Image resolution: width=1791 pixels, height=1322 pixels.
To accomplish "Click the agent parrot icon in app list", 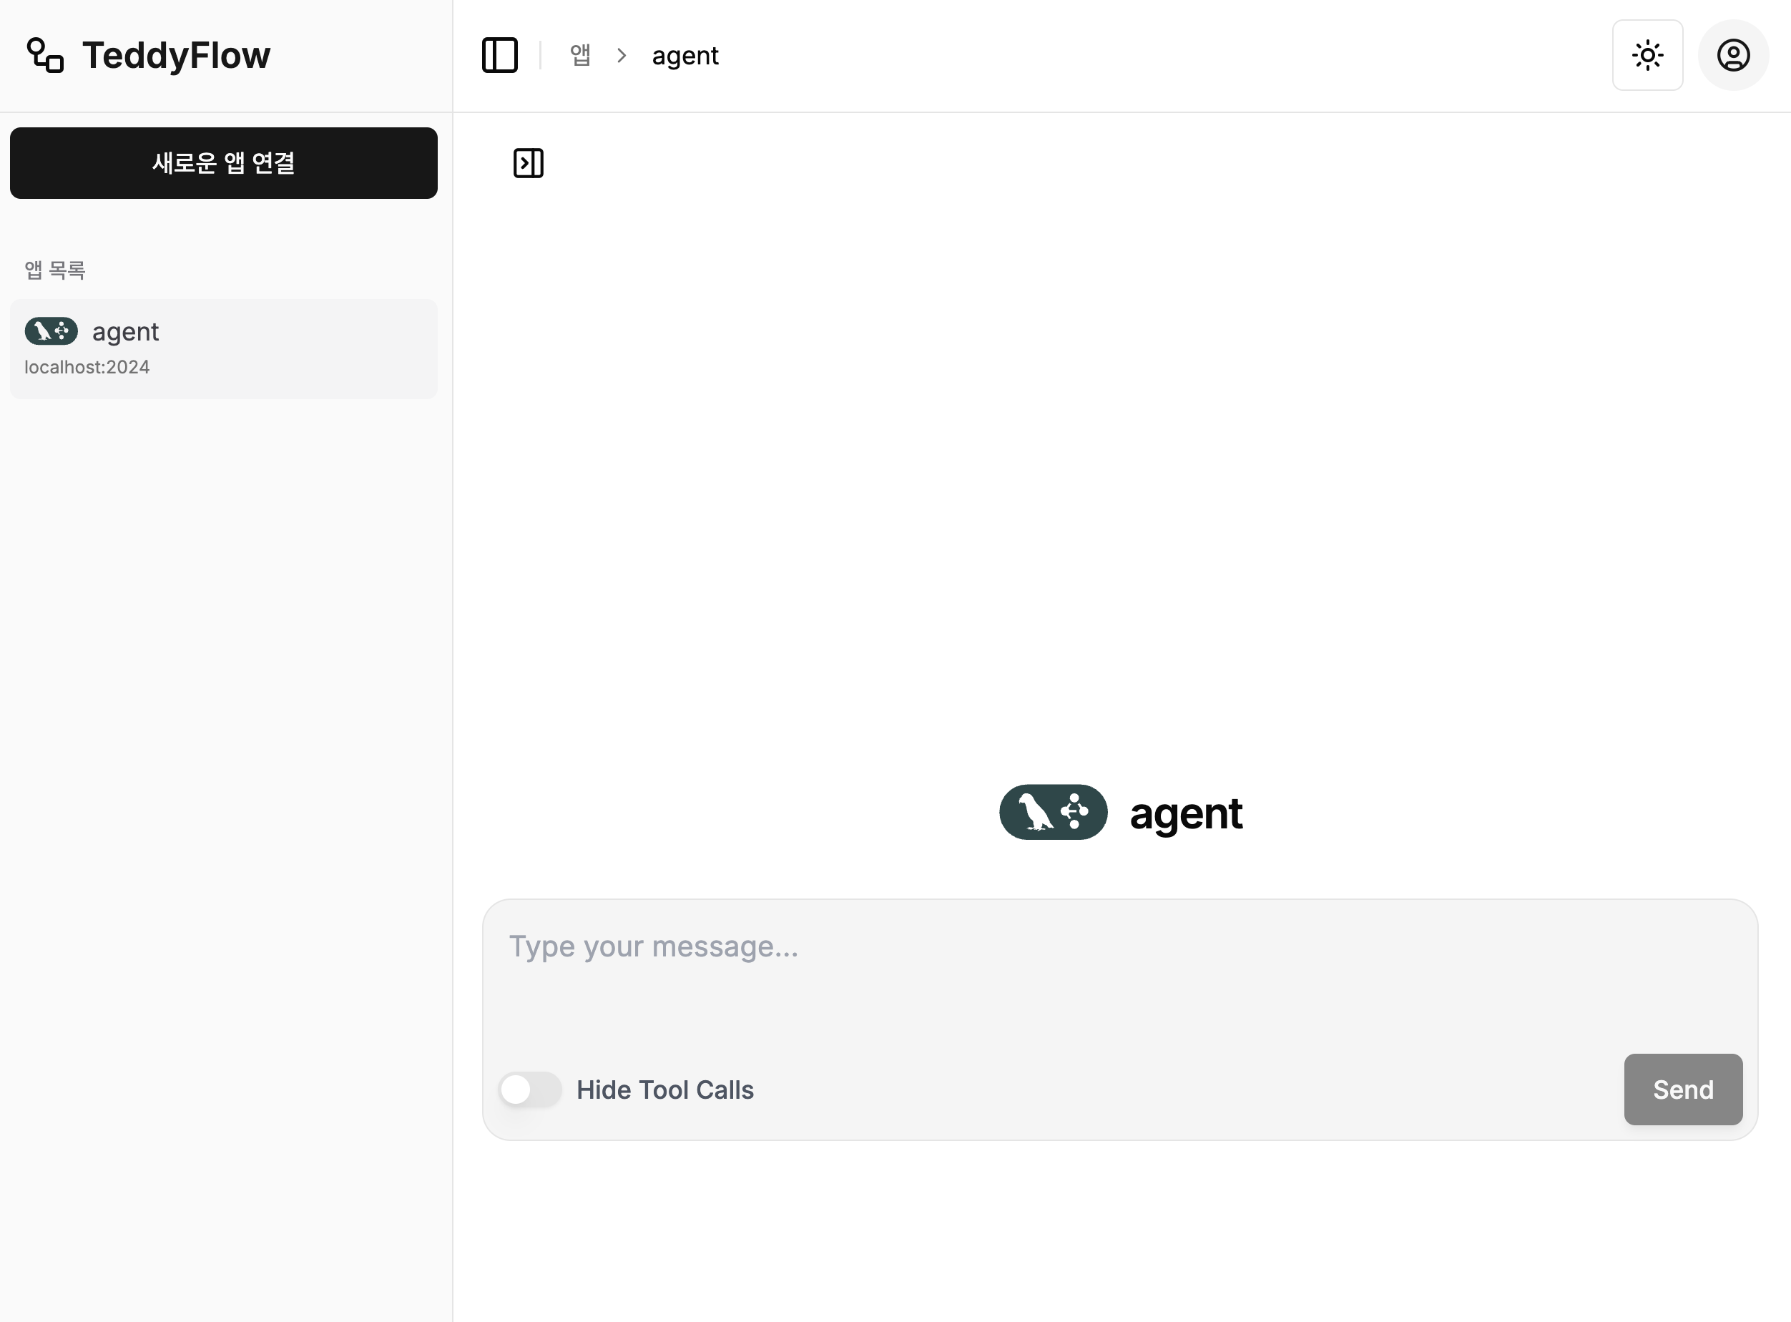I will (51, 331).
